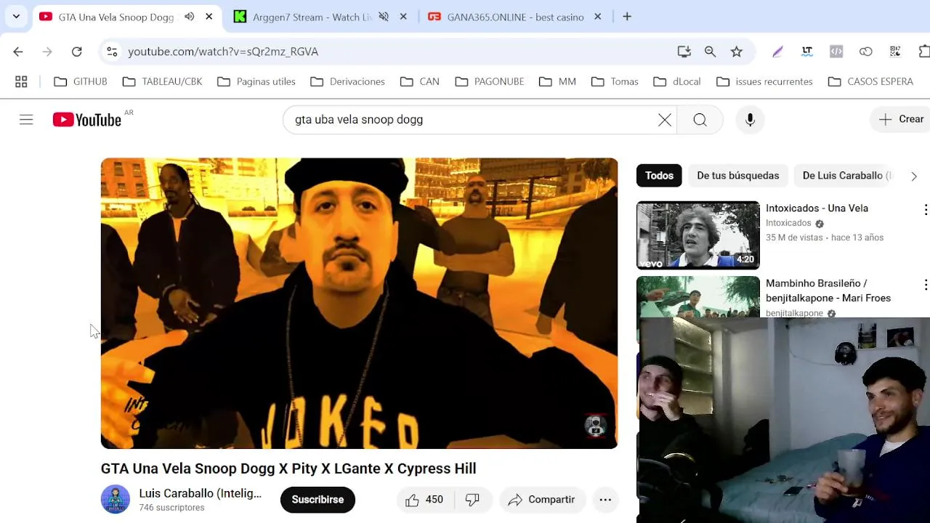Open the YouTube hamburger guide menu

pyautogui.click(x=26, y=120)
